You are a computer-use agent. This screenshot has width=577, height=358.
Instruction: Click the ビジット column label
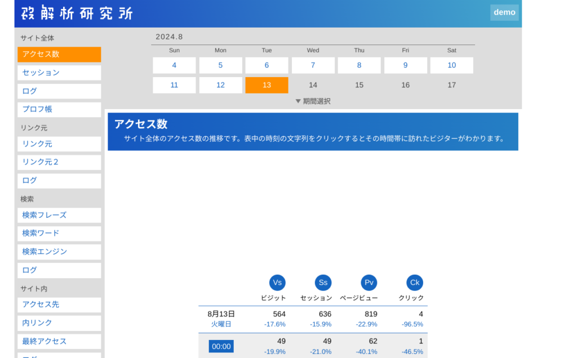(x=273, y=298)
